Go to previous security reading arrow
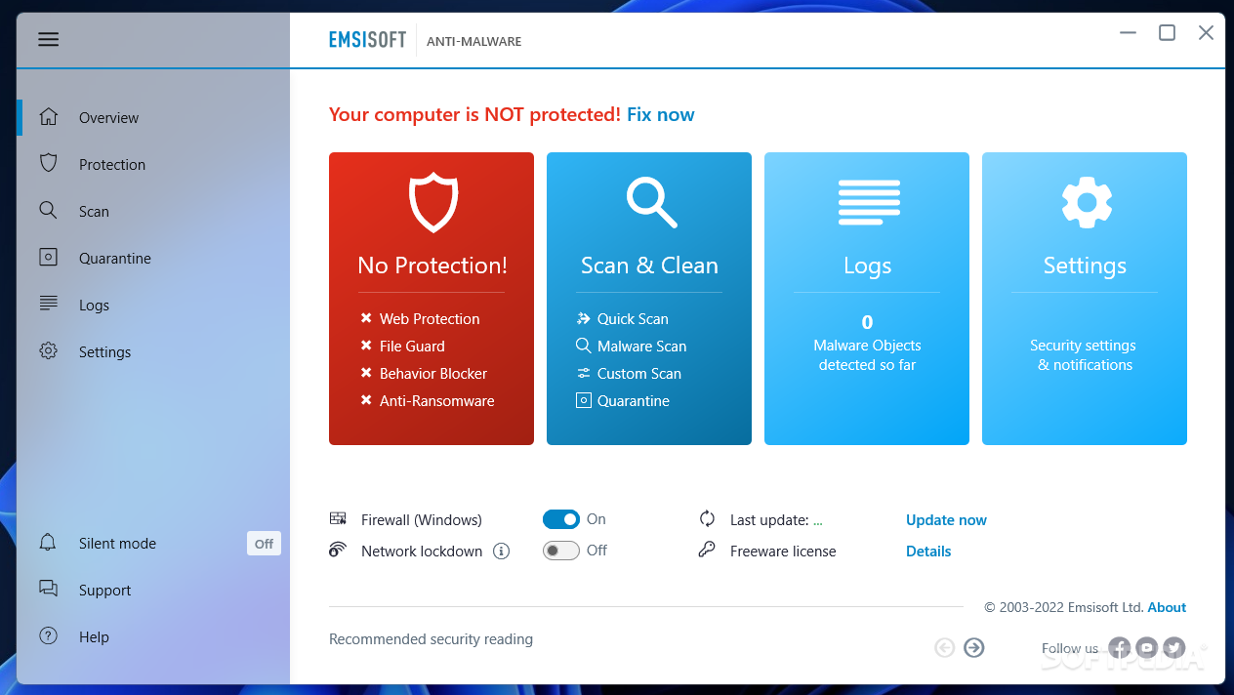This screenshot has height=695, width=1234. coord(944,647)
